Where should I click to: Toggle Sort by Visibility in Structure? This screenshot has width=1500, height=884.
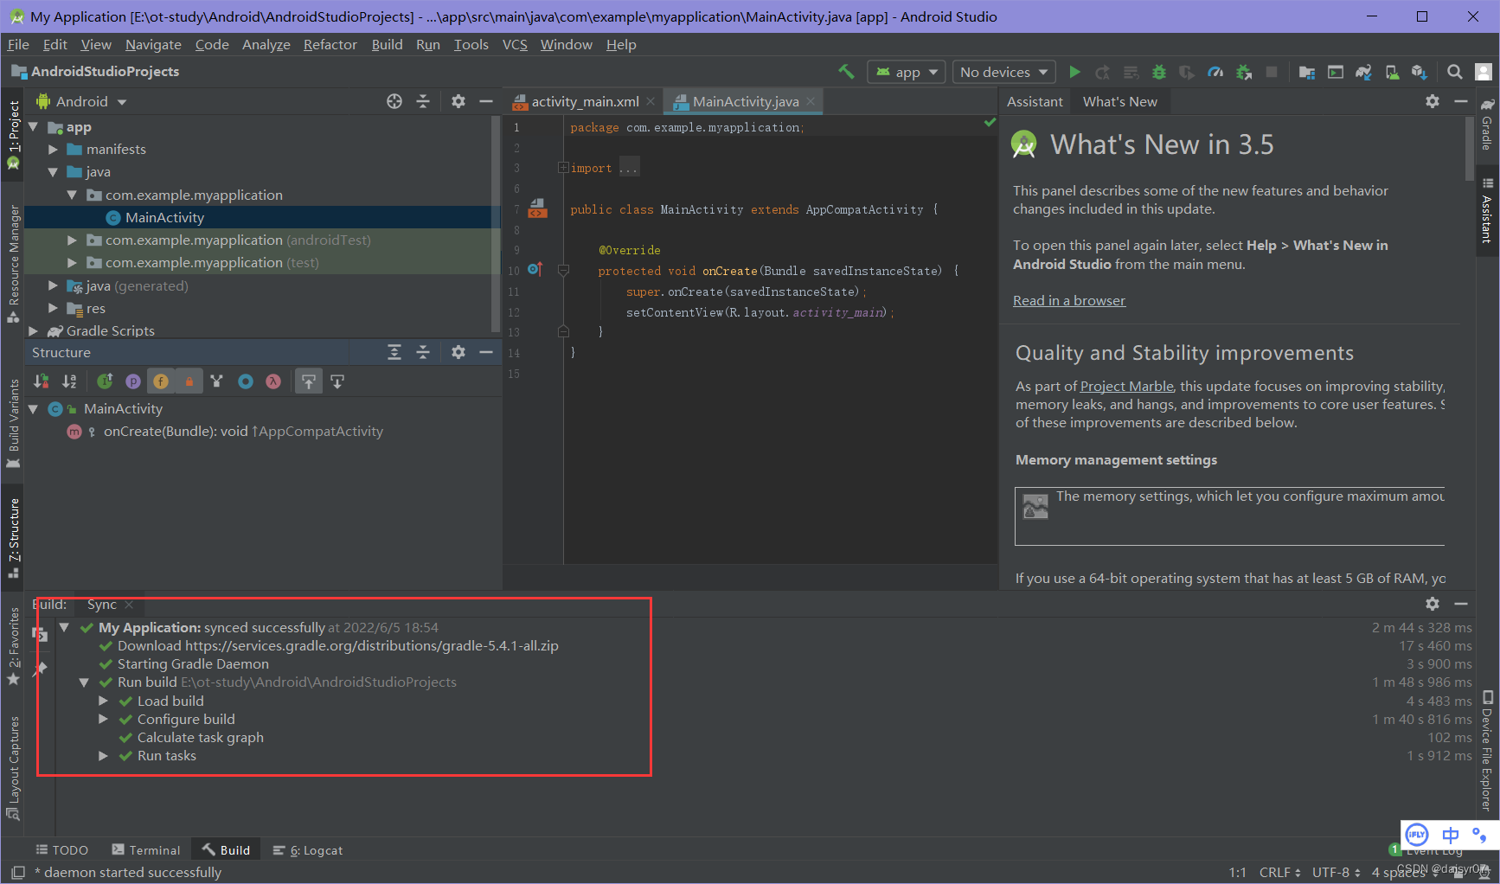[x=41, y=381]
